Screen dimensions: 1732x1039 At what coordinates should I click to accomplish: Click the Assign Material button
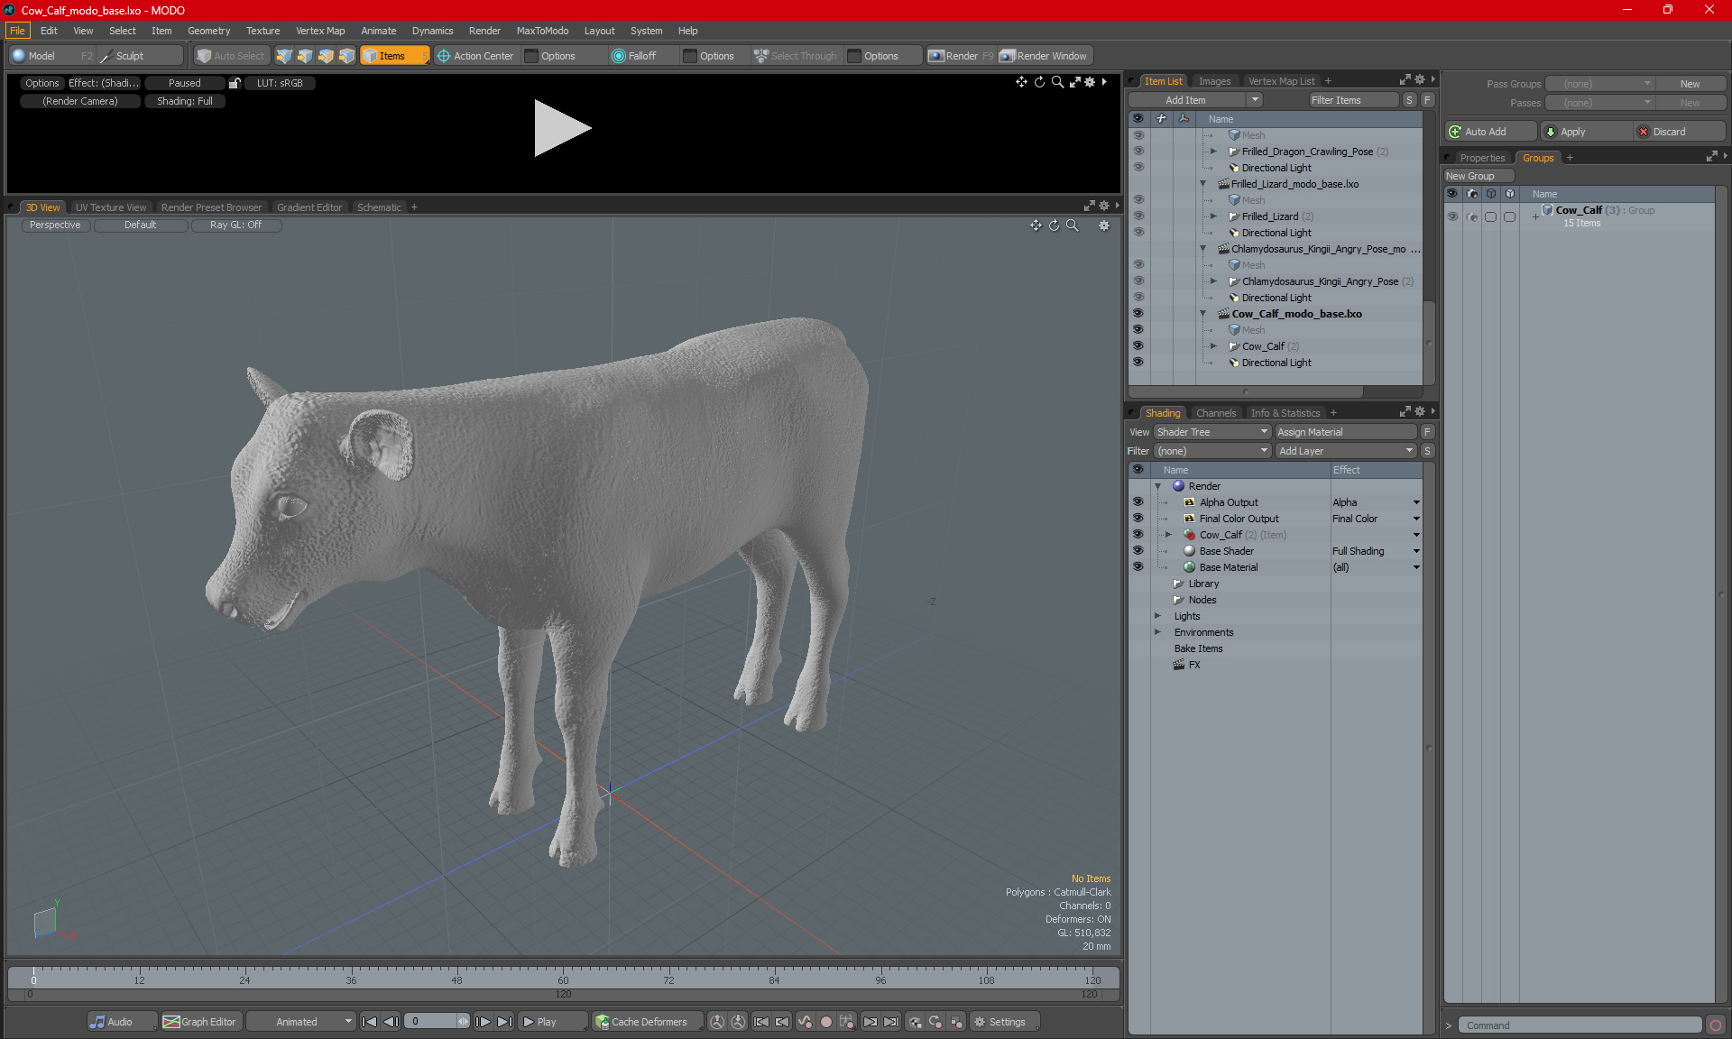[1347, 432]
